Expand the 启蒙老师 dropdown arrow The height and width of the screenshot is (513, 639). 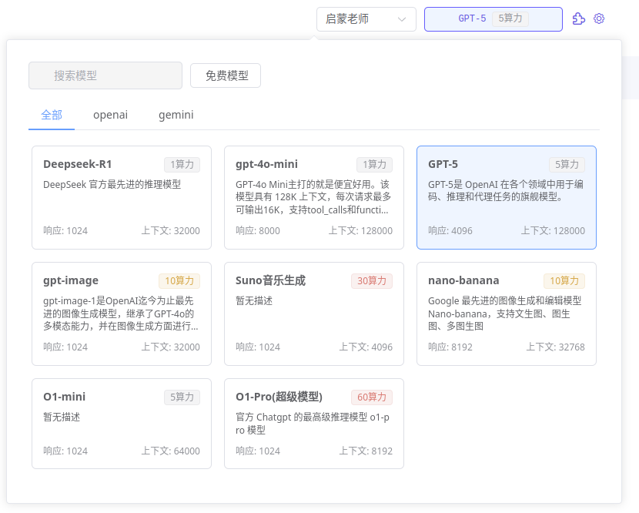click(402, 19)
